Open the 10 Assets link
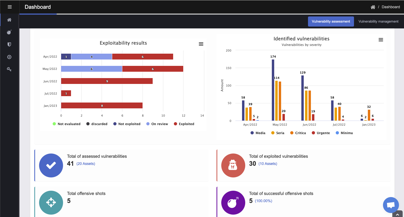This screenshot has height=217, width=404. (268, 164)
